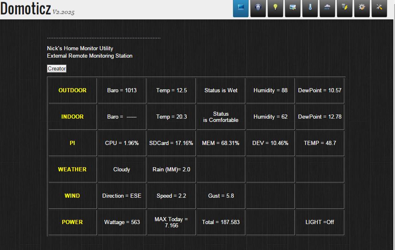Click the V2.2025 version label
Viewport: 395px width, 250px height.
(x=63, y=12)
